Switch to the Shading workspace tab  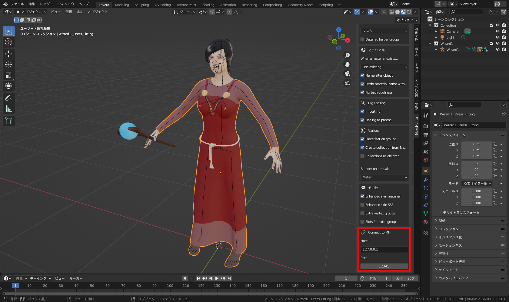click(x=208, y=5)
